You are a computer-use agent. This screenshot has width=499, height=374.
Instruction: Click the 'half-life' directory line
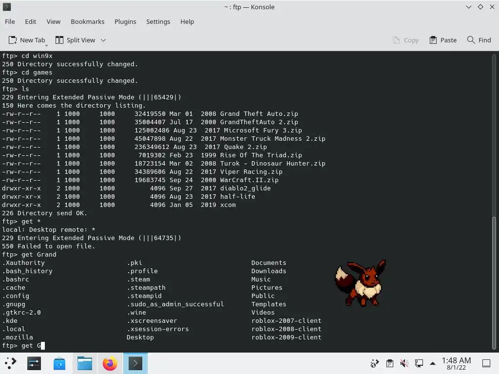129,197
